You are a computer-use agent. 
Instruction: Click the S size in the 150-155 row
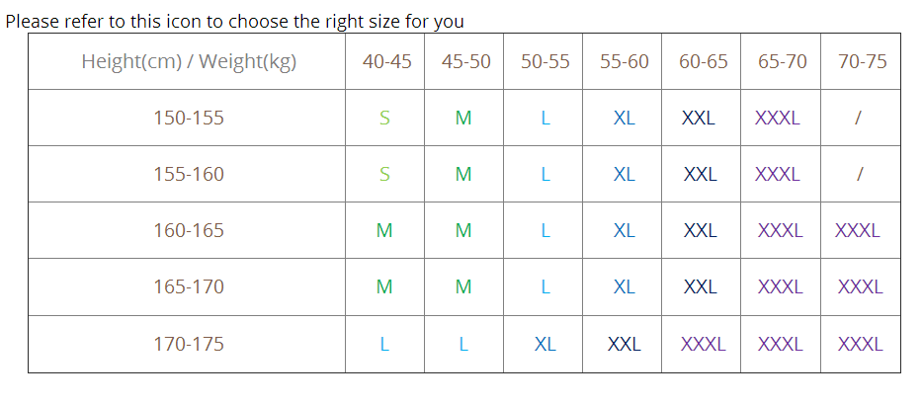click(384, 118)
